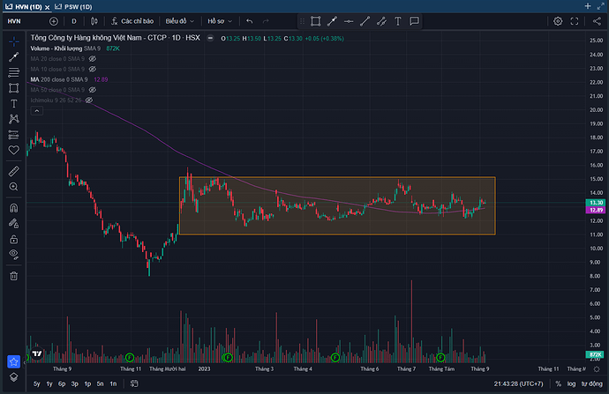
Task: Show the hidden MA 20 indicator
Action: [93, 59]
